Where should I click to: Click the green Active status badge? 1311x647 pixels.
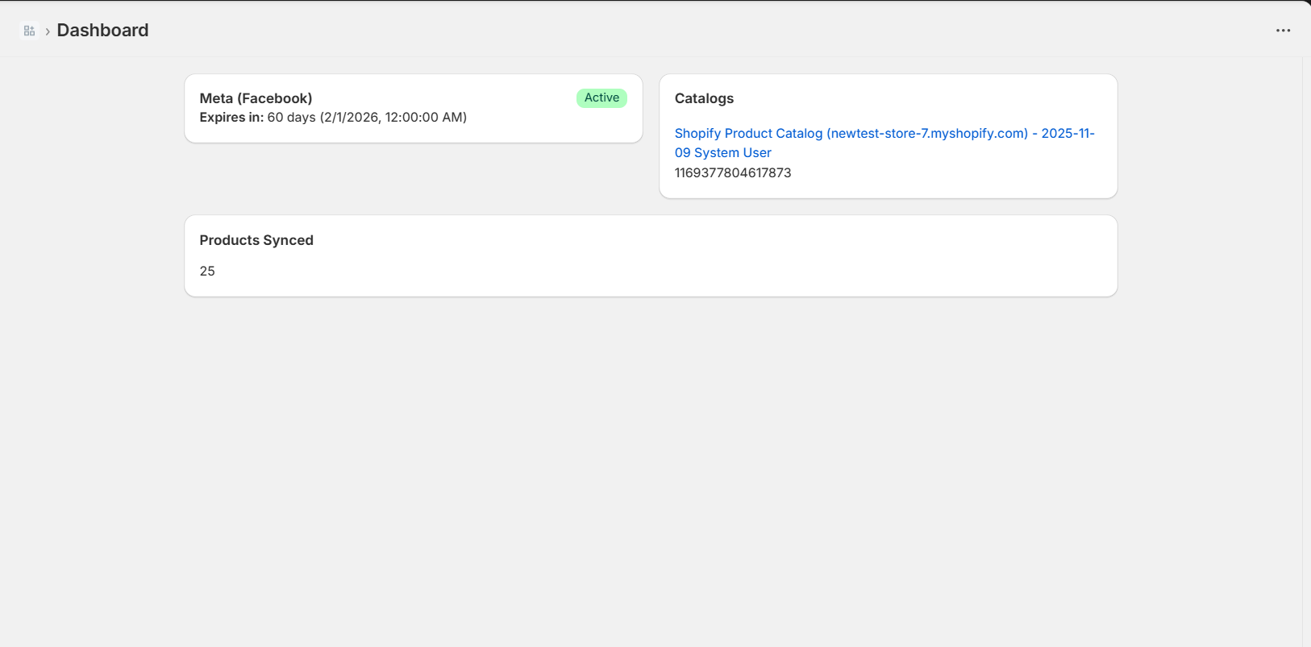(601, 97)
